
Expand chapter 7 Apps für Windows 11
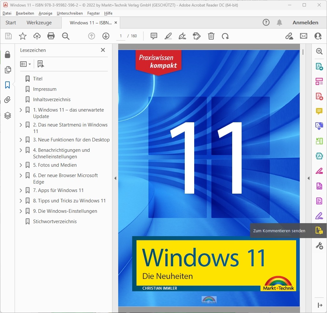coord(21,190)
